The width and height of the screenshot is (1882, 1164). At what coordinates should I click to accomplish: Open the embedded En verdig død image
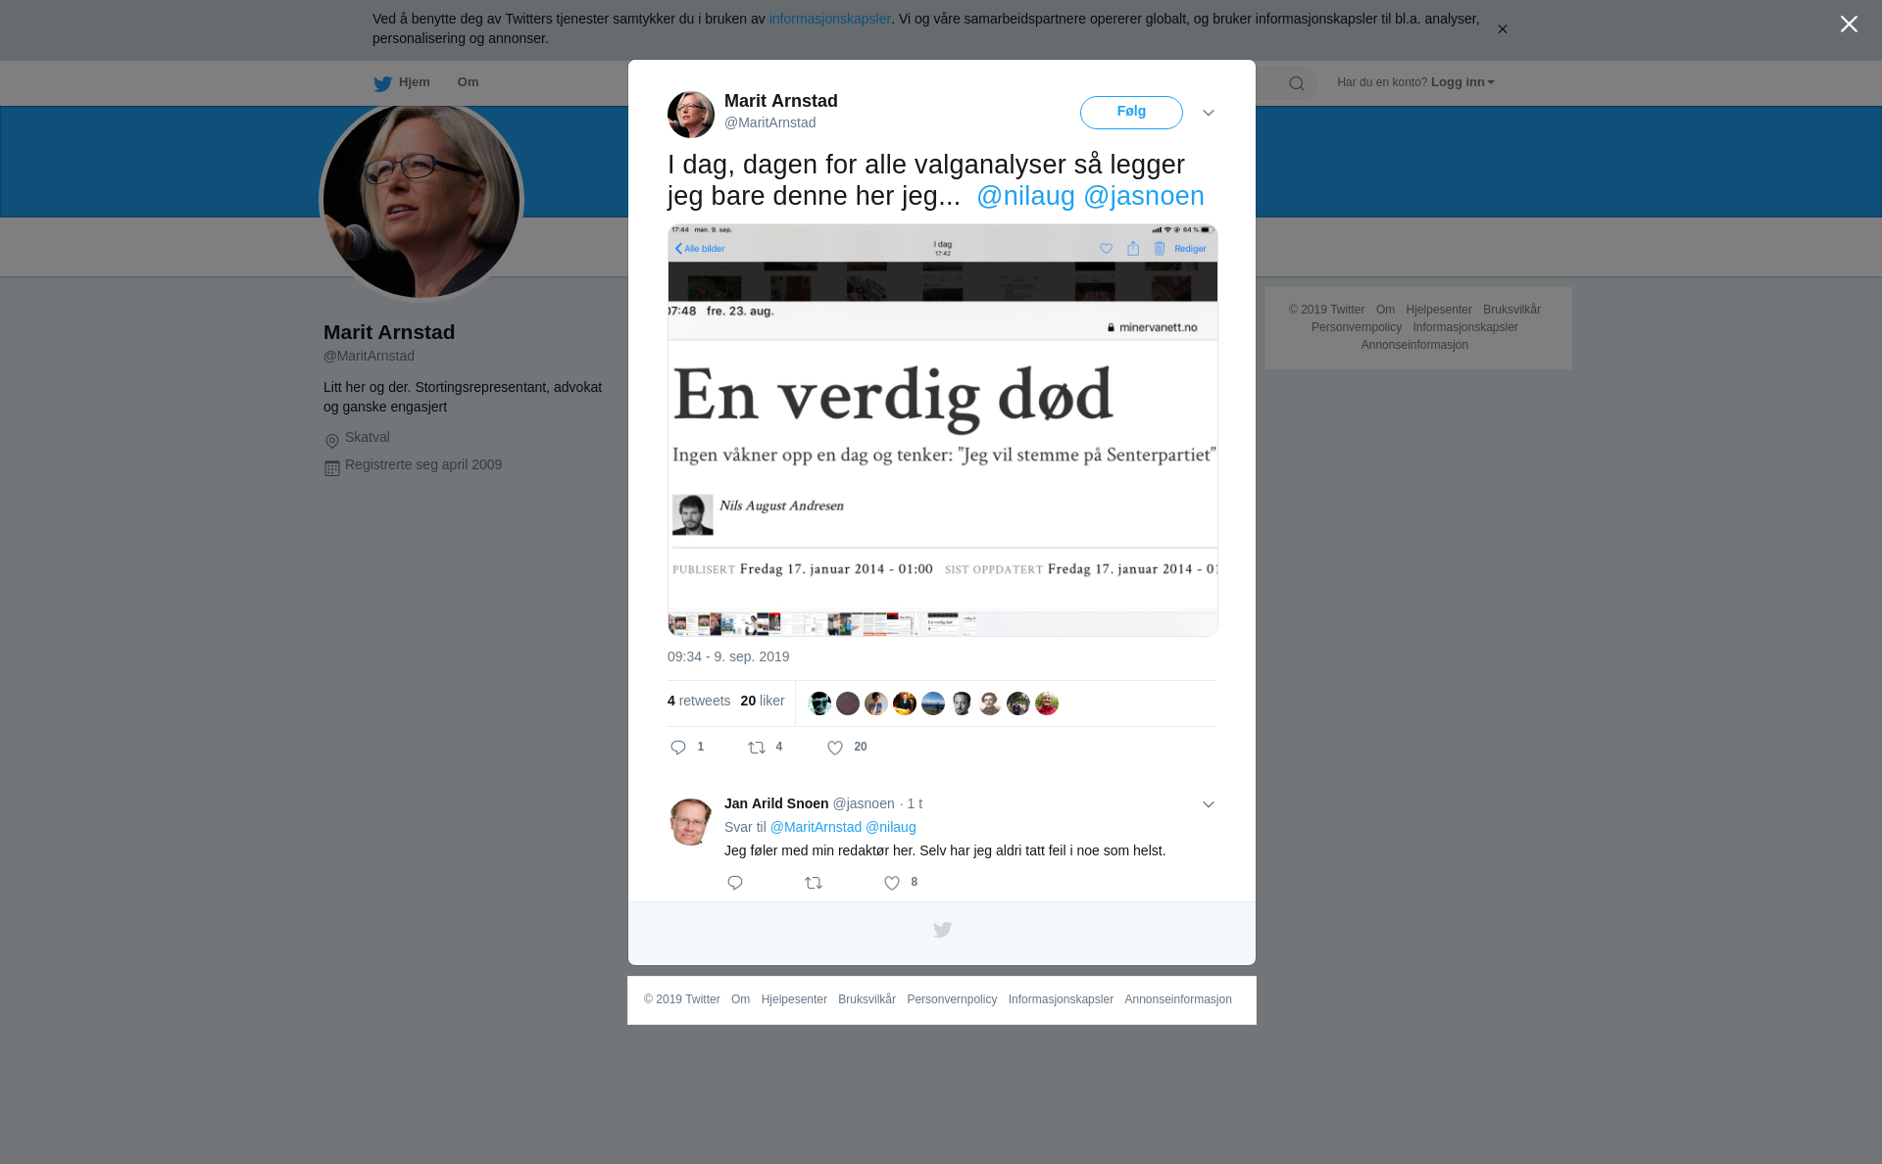942,430
